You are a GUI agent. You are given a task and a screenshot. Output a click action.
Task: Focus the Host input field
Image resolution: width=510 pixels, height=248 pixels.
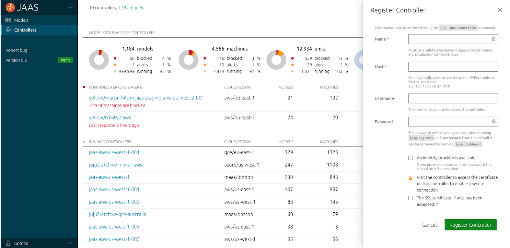coord(453,67)
